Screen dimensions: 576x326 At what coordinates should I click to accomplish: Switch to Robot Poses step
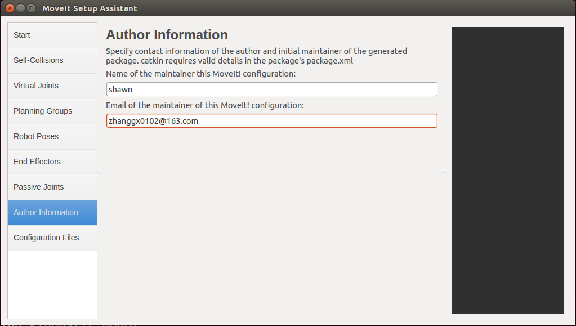pyautogui.click(x=52, y=137)
